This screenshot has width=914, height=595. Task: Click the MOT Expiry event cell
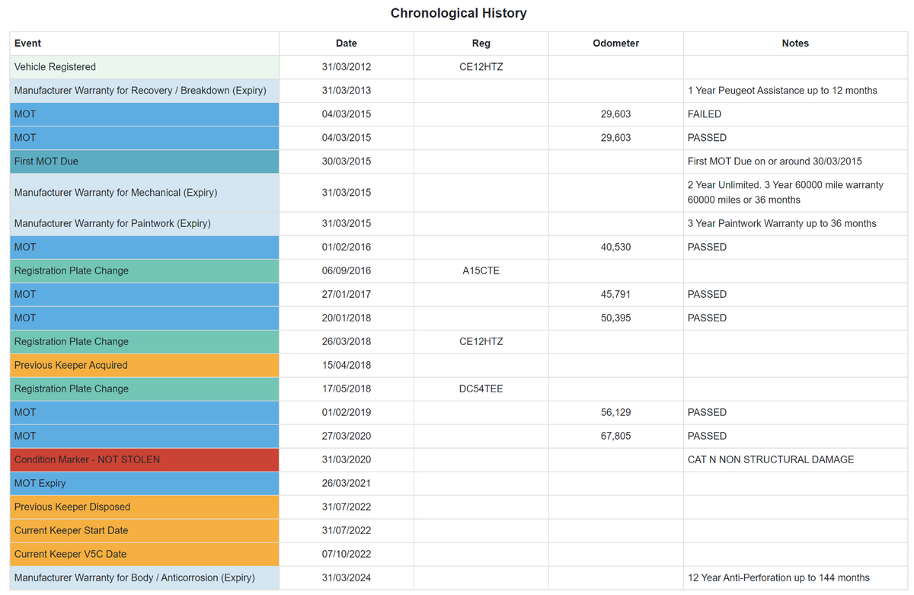[144, 484]
